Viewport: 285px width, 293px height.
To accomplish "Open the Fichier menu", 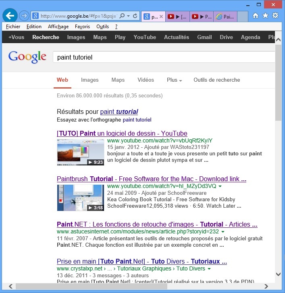I will click(x=13, y=27).
